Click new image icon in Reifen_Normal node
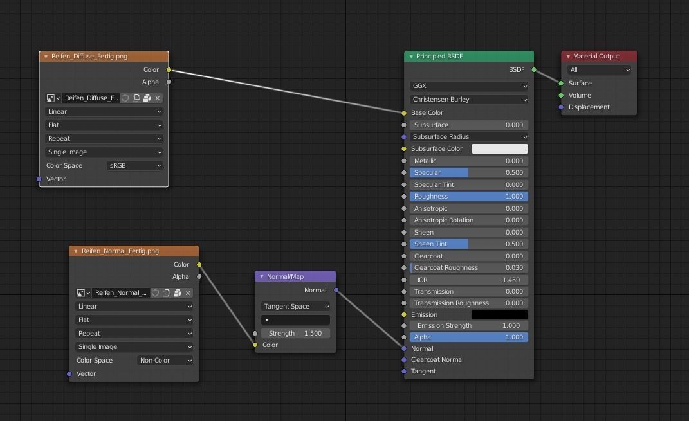Screen dimensions: 689x421 [x=167, y=293]
